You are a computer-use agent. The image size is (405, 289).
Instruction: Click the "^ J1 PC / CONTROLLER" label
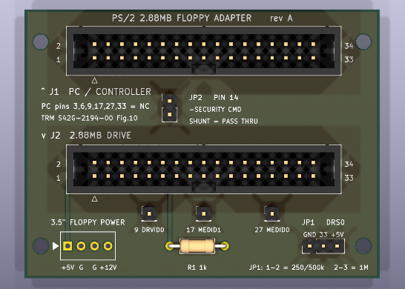(x=96, y=92)
